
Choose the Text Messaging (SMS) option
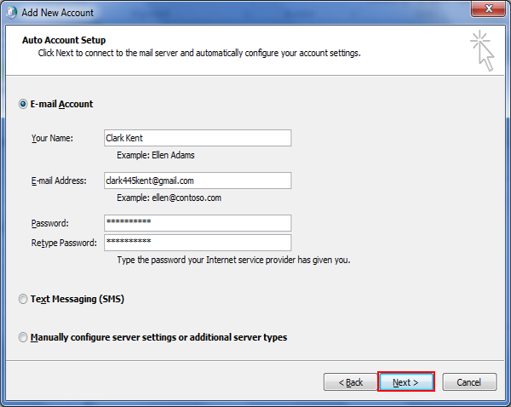coord(23,299)
